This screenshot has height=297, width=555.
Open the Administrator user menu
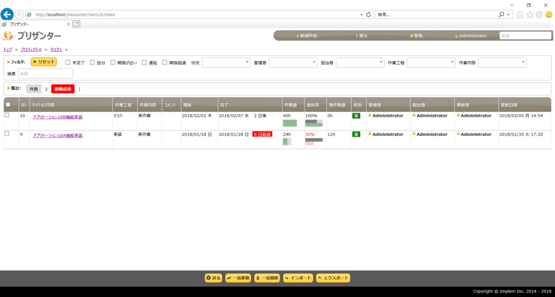point(471,36)
